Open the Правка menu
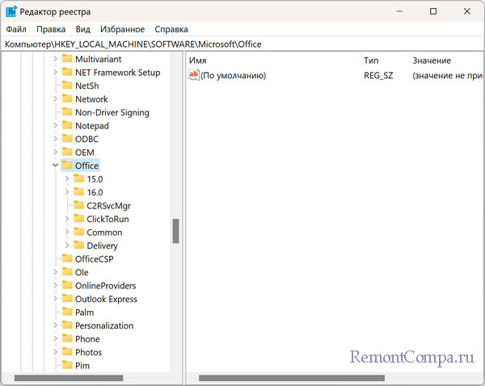The width and height of the screenshot is (485, 386). coord(51,29)
